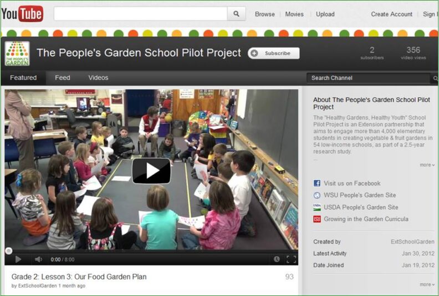Click the Facebook icon in links
The image size is (439, 296).
pos(317,183)
